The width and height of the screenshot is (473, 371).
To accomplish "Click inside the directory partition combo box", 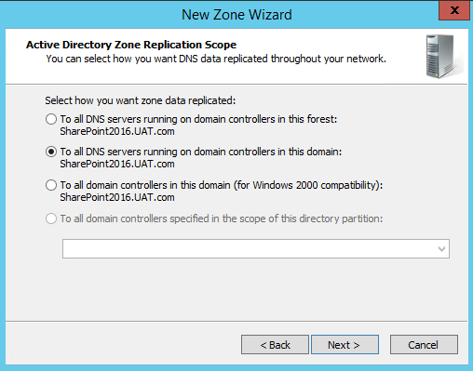I will pos(256,248).
